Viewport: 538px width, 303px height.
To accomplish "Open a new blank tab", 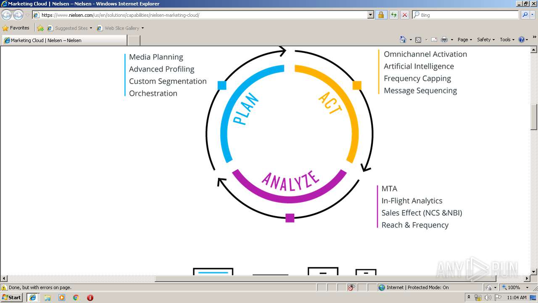I will pos(134,40).
